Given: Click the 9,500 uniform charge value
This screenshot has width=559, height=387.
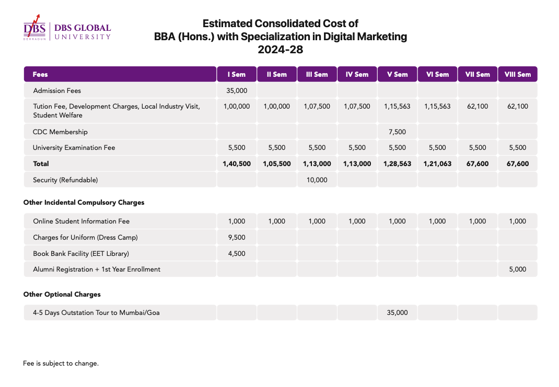Looking at the screenshot, I should 237,237.
